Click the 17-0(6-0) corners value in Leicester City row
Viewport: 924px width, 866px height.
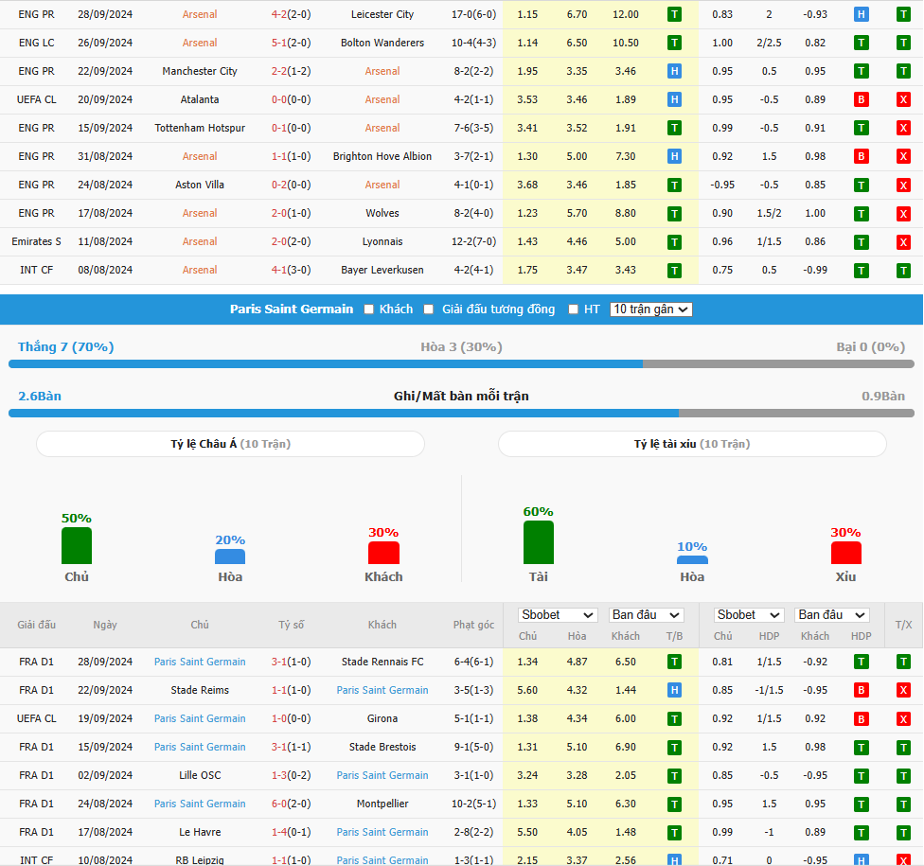pyautogui.click(x=473, y=14)
